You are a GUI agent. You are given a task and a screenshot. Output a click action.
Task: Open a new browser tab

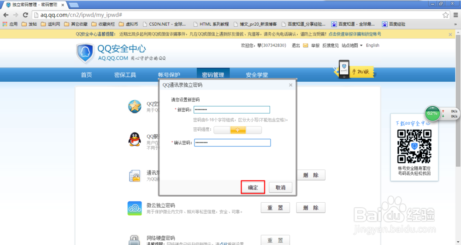[x=73, y=5]
